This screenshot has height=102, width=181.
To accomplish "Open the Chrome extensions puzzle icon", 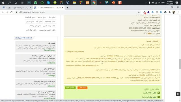I will pos(170,12).
